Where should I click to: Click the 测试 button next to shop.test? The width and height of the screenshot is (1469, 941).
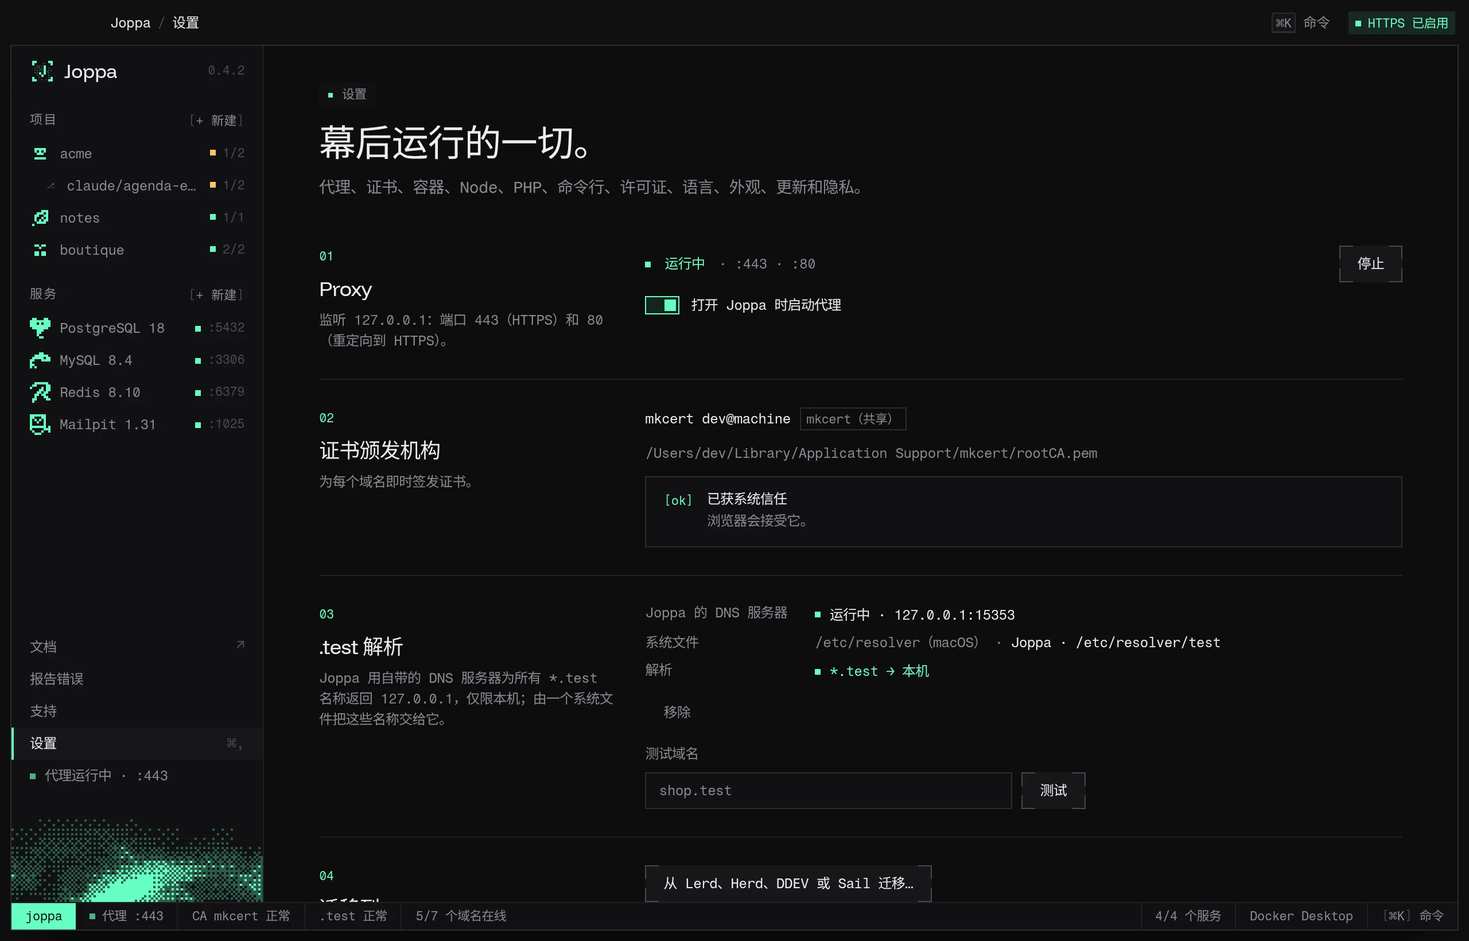(1053, 790)
